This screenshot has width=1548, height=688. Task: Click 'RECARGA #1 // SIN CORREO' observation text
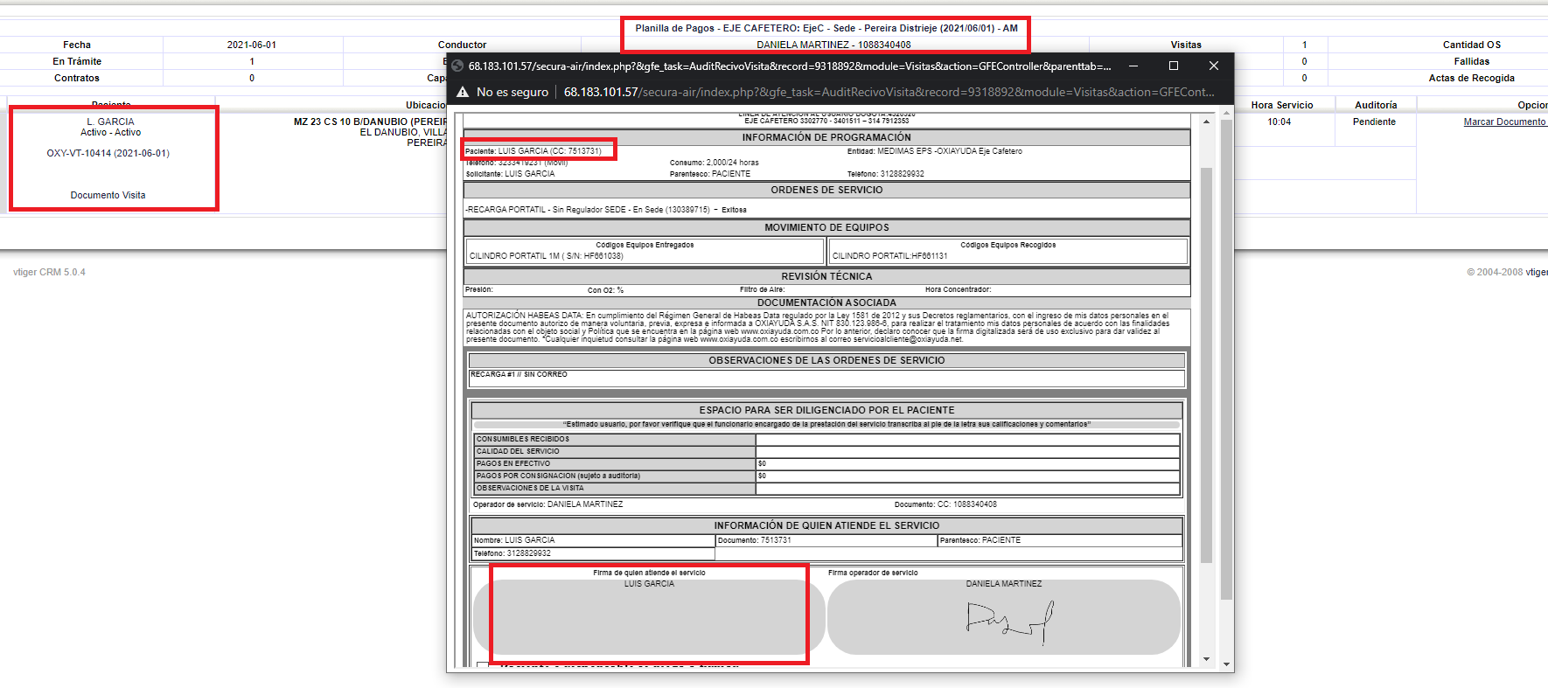point(519,374)
